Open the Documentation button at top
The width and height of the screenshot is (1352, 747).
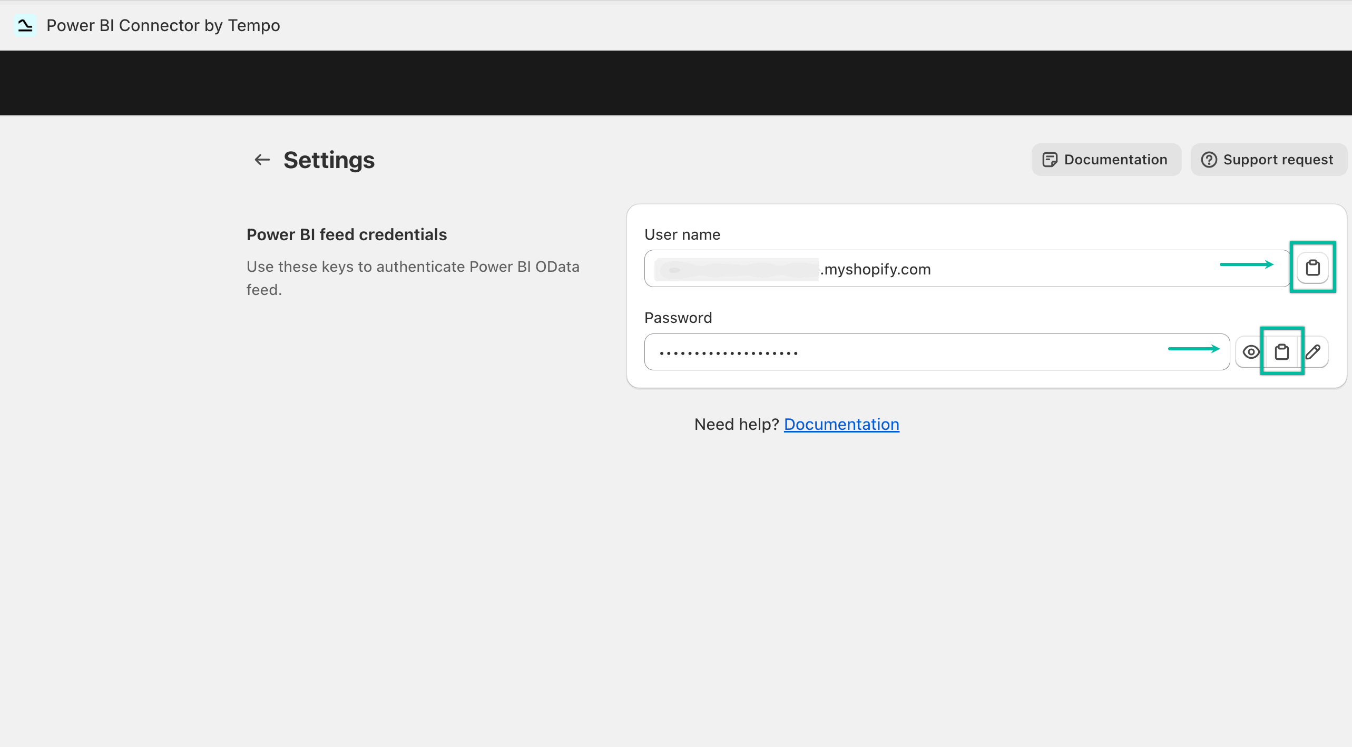point(1106,160)
